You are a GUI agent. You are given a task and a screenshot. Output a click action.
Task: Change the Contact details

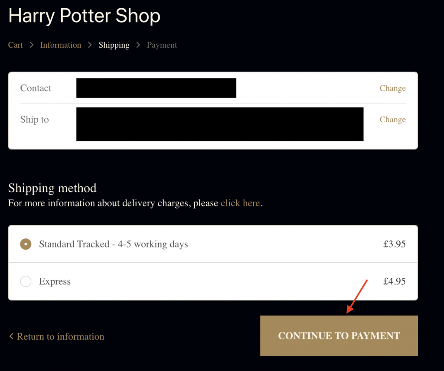pos(392,88)
